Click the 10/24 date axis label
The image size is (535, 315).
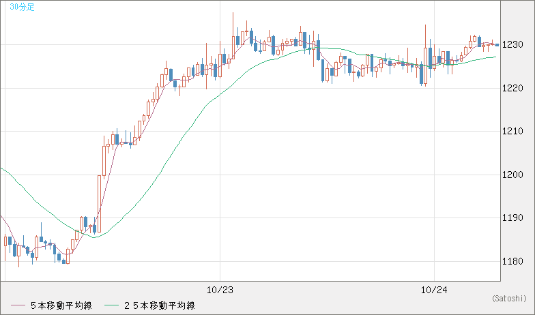click(x=434, y=290)
